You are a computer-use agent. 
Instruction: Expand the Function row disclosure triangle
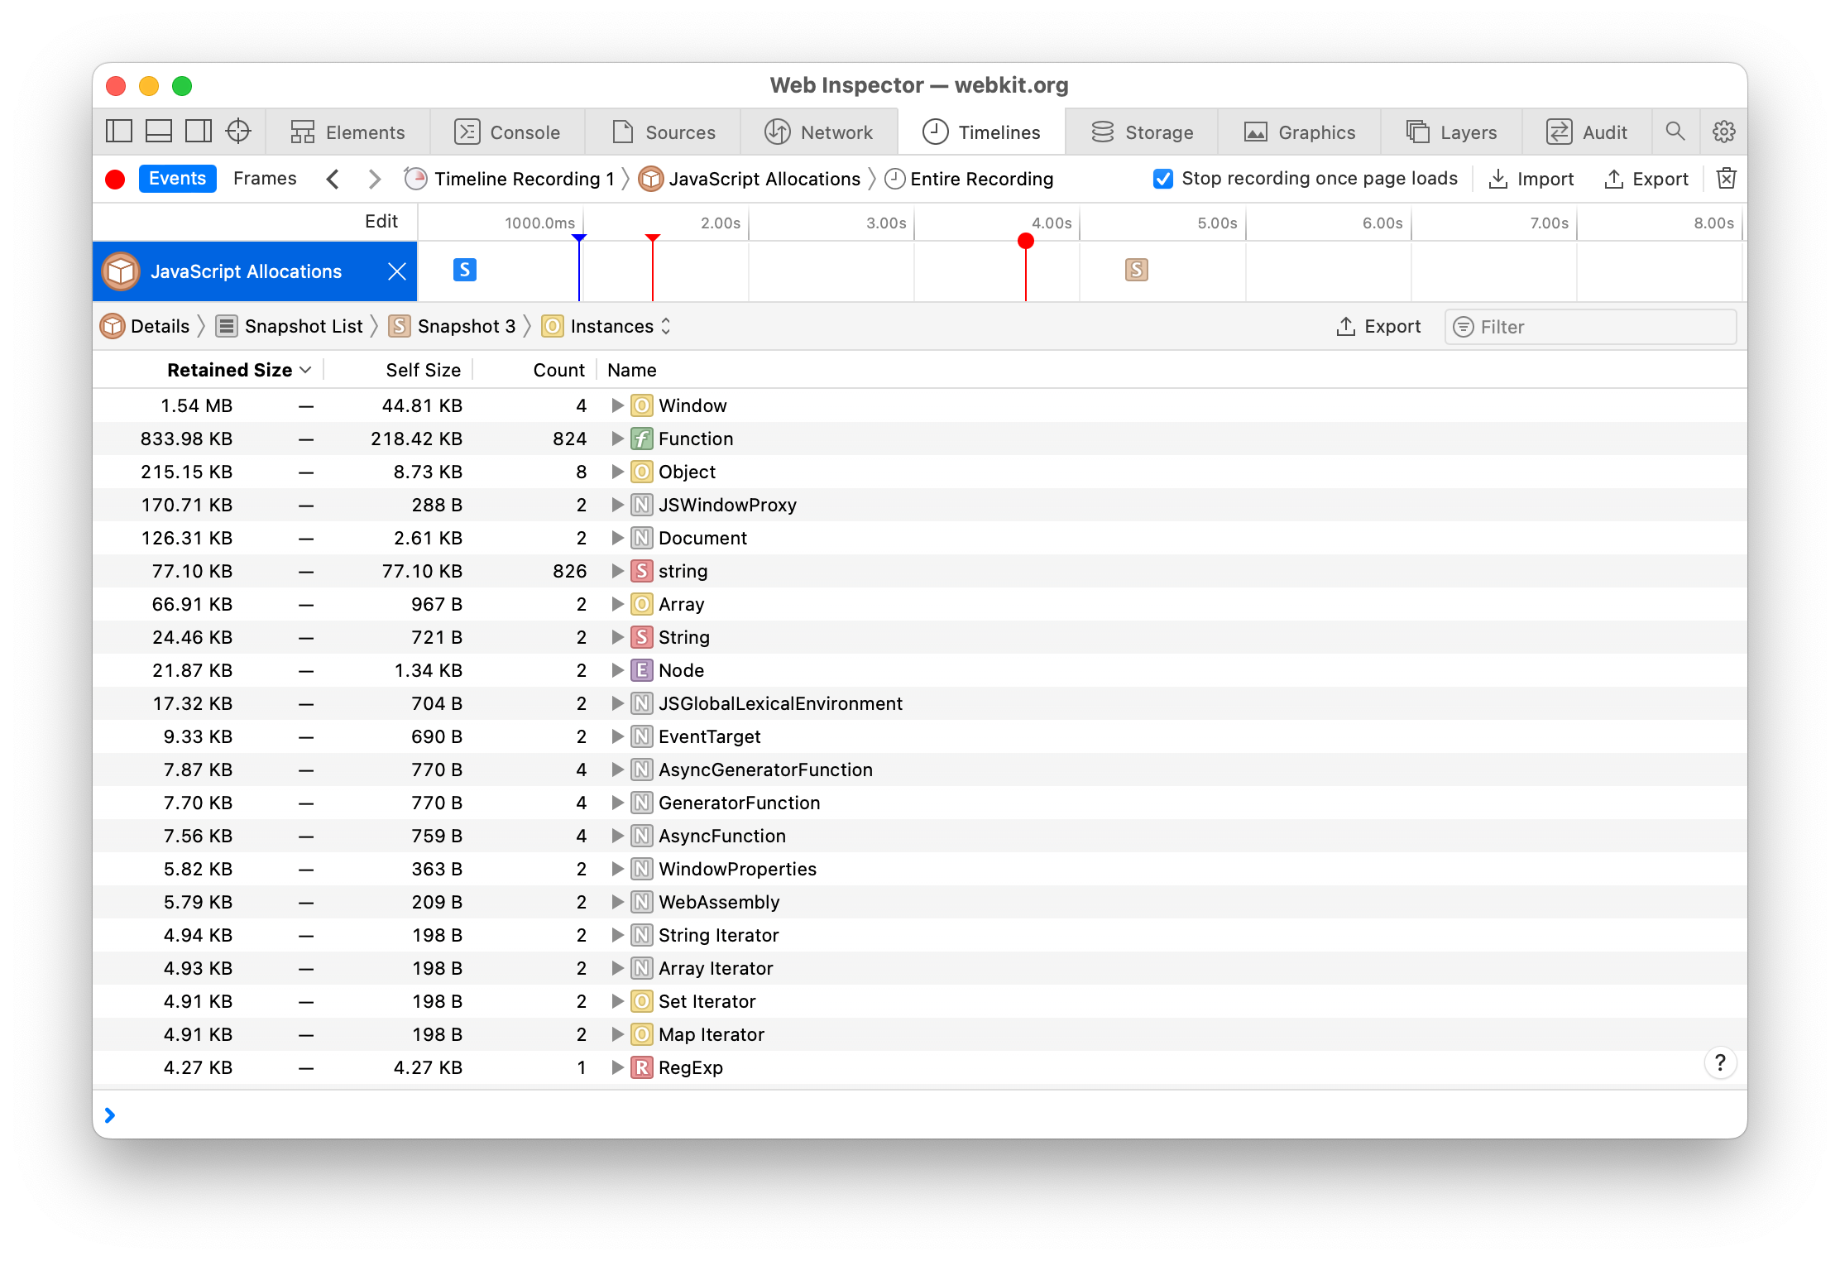tap(617, 439)
